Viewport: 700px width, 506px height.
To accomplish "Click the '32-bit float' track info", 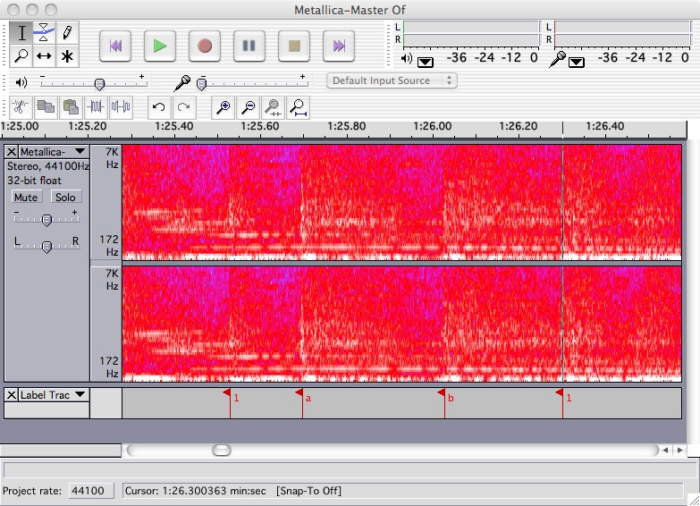I will point(34,181).
